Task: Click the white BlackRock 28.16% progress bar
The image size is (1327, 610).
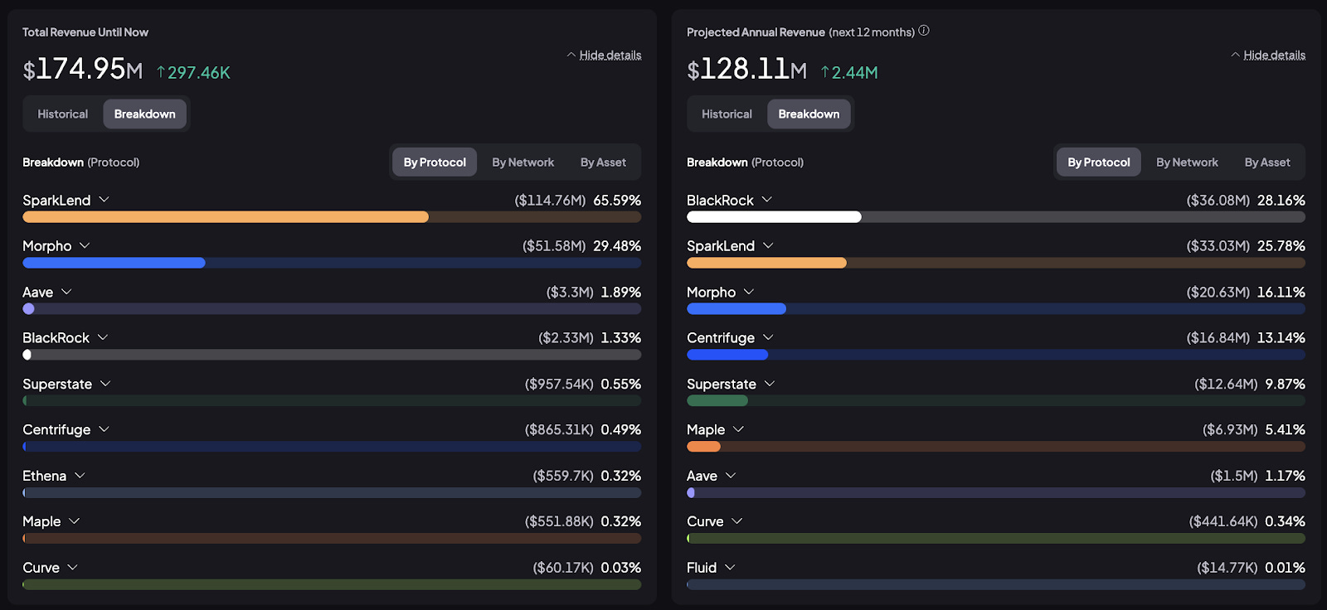Action: 774,217
